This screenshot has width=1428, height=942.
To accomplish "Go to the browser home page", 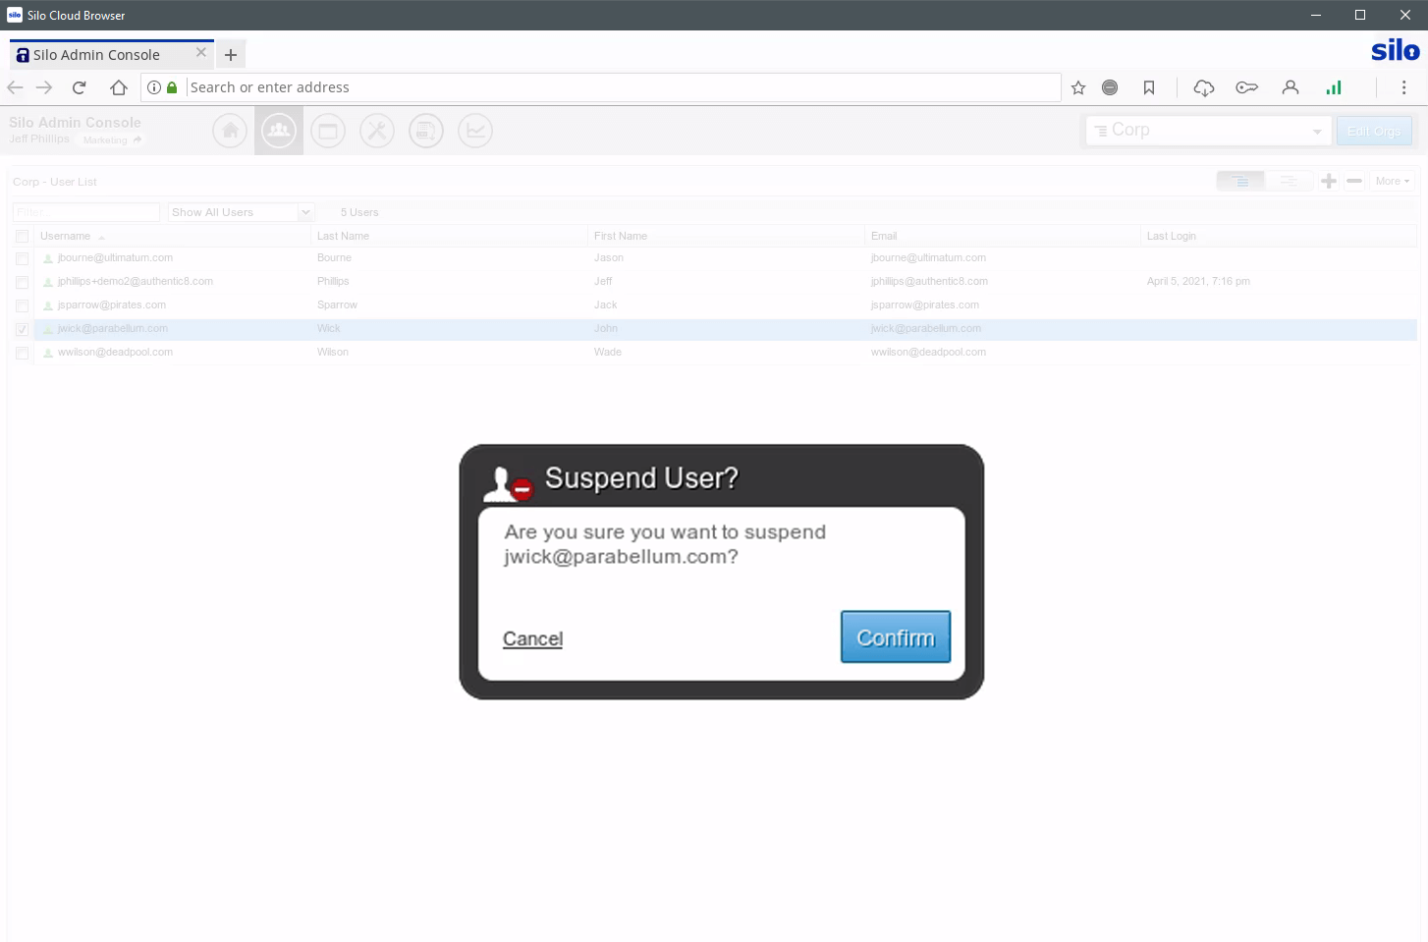I will pos(119,87).
